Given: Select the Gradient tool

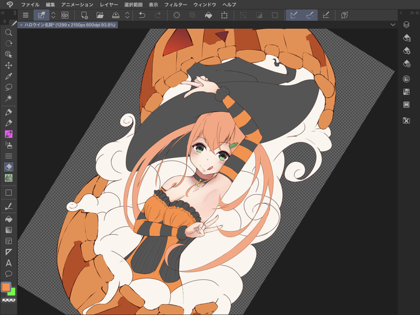Looking at the screenshot, I should tap(9, 230).
